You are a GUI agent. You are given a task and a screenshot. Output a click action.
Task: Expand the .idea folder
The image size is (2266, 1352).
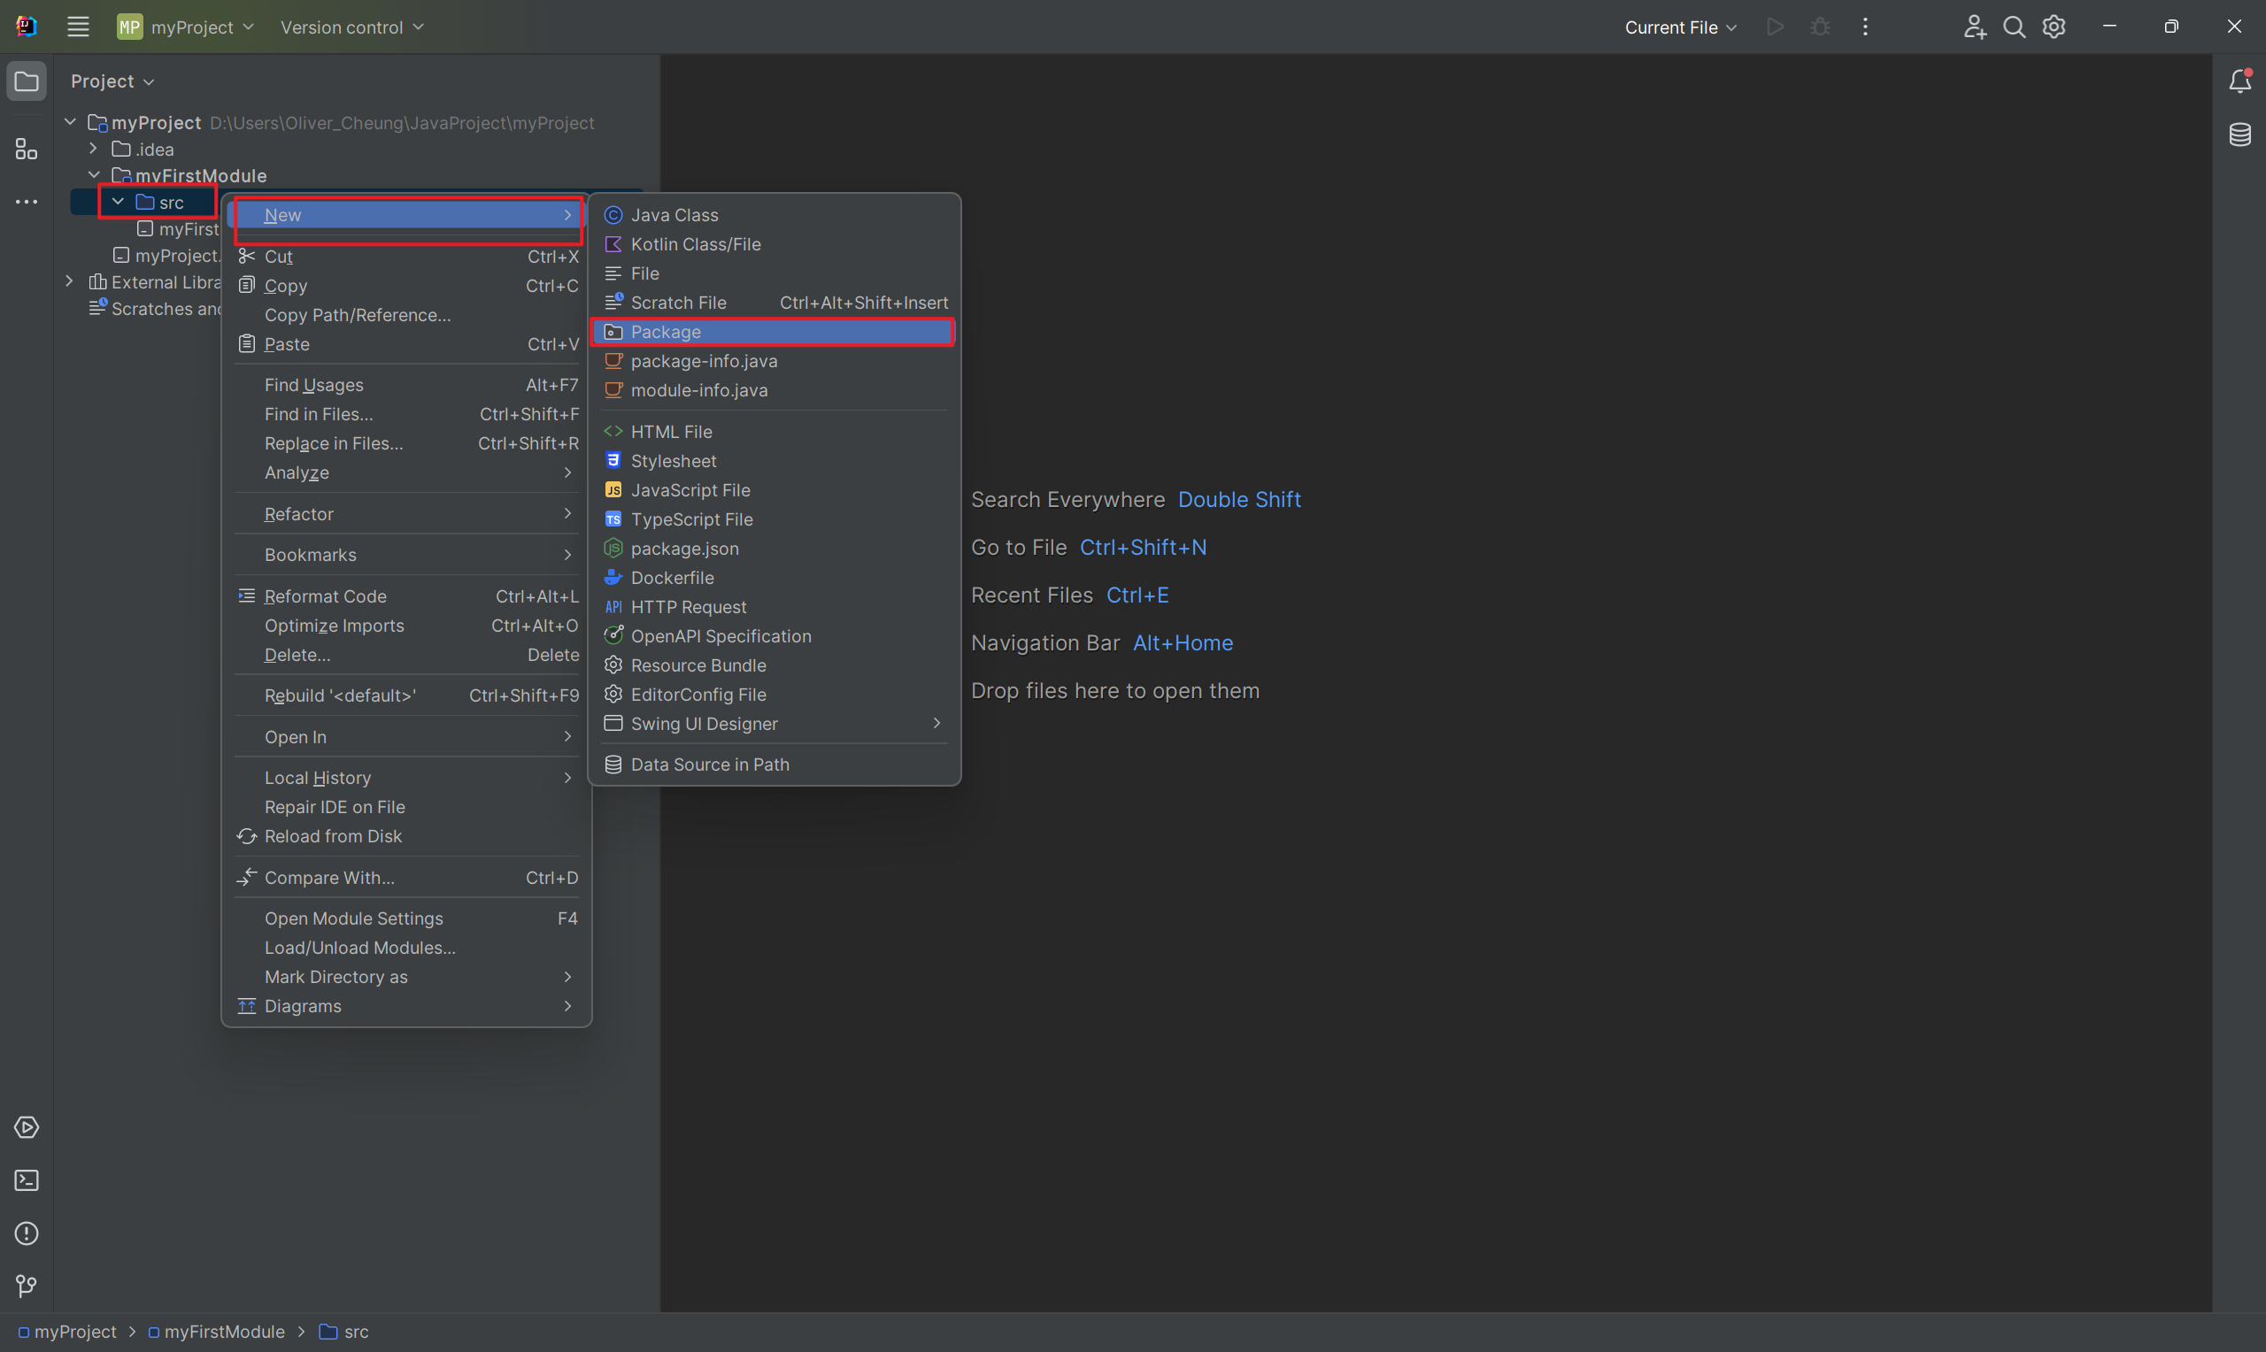click(93, 149)
